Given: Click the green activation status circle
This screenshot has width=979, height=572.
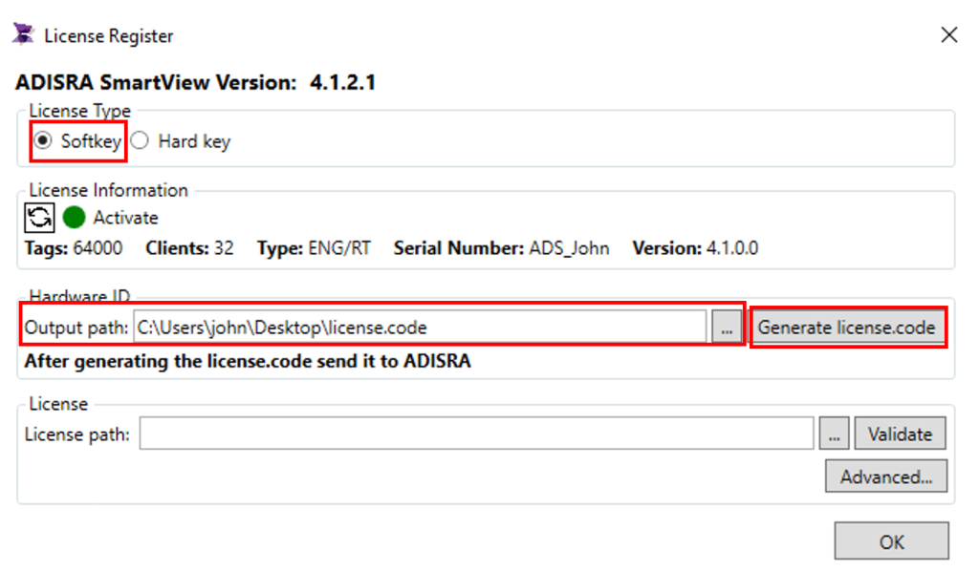Looking at the screenshot, I should pos(75,218).
